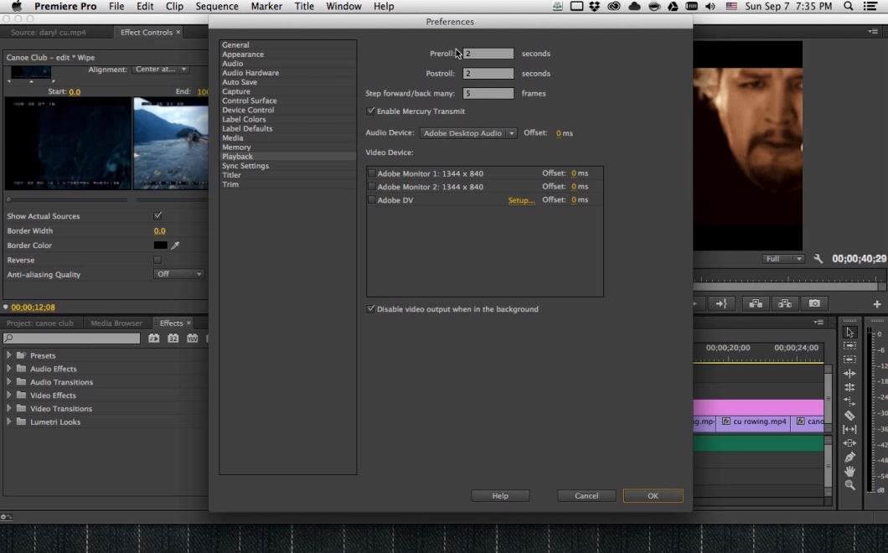Select the Track Select Forward tool
This screenshot has width=888, height=553.
click(849, 345)
